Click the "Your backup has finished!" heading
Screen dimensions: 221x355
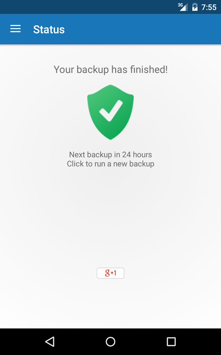pyautogui.click(x=110, y=69)
